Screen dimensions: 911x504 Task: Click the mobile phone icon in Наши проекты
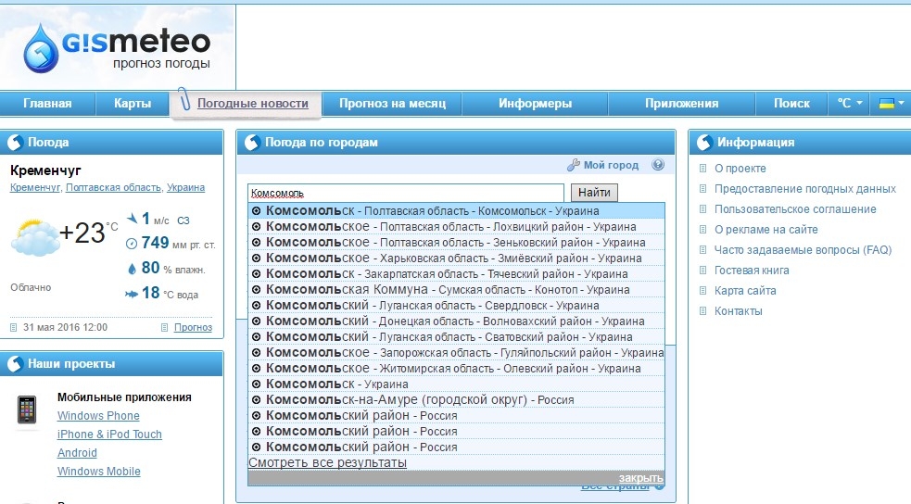[28, 409]
